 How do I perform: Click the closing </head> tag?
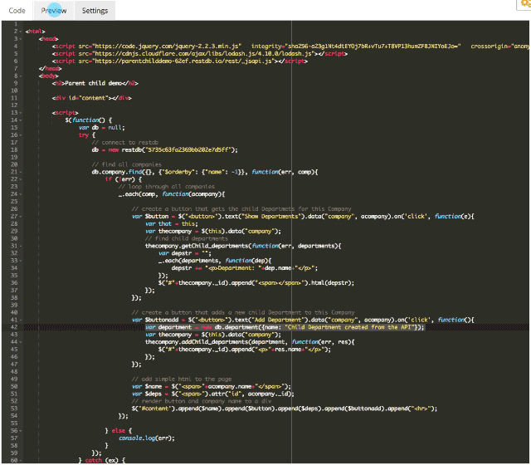click(51, 69)
